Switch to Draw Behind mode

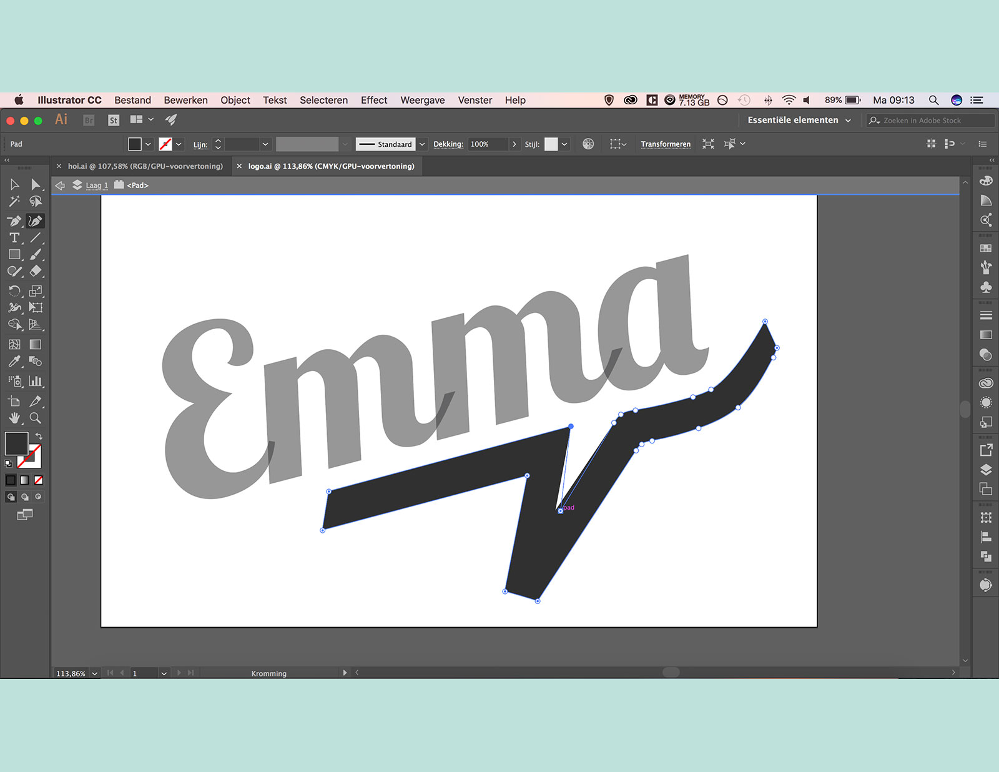click(x=25, y=497)
